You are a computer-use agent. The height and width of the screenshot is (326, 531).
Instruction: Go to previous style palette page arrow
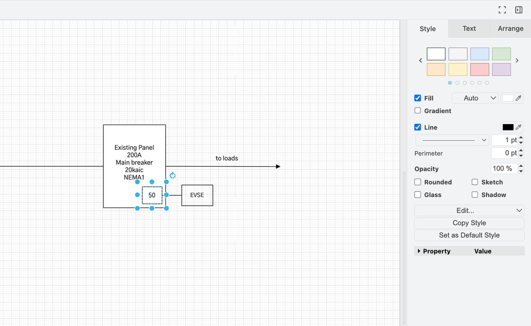click(421, 61)
